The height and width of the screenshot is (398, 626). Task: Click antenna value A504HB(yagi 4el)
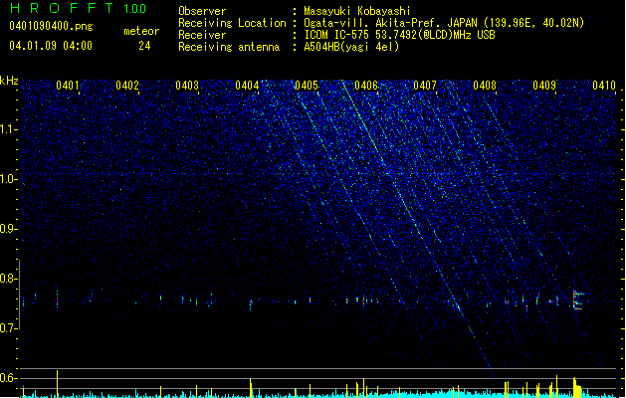click(x=351, y=47)
